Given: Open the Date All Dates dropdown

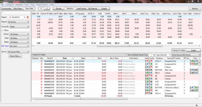Looking at the screenshot, I should [19, 38].
